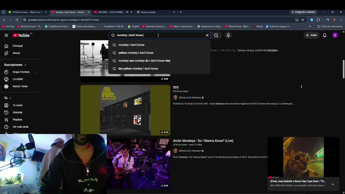Image resolution: width=345 pixels, height=194 pixels.
Task: Open the Grupo Frontera subscription
Action: (x=20, y=72)
